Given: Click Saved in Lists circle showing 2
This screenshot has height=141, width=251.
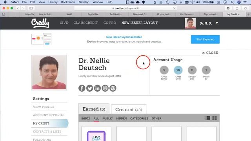Looking at the screenshot, I should [192, 70].
